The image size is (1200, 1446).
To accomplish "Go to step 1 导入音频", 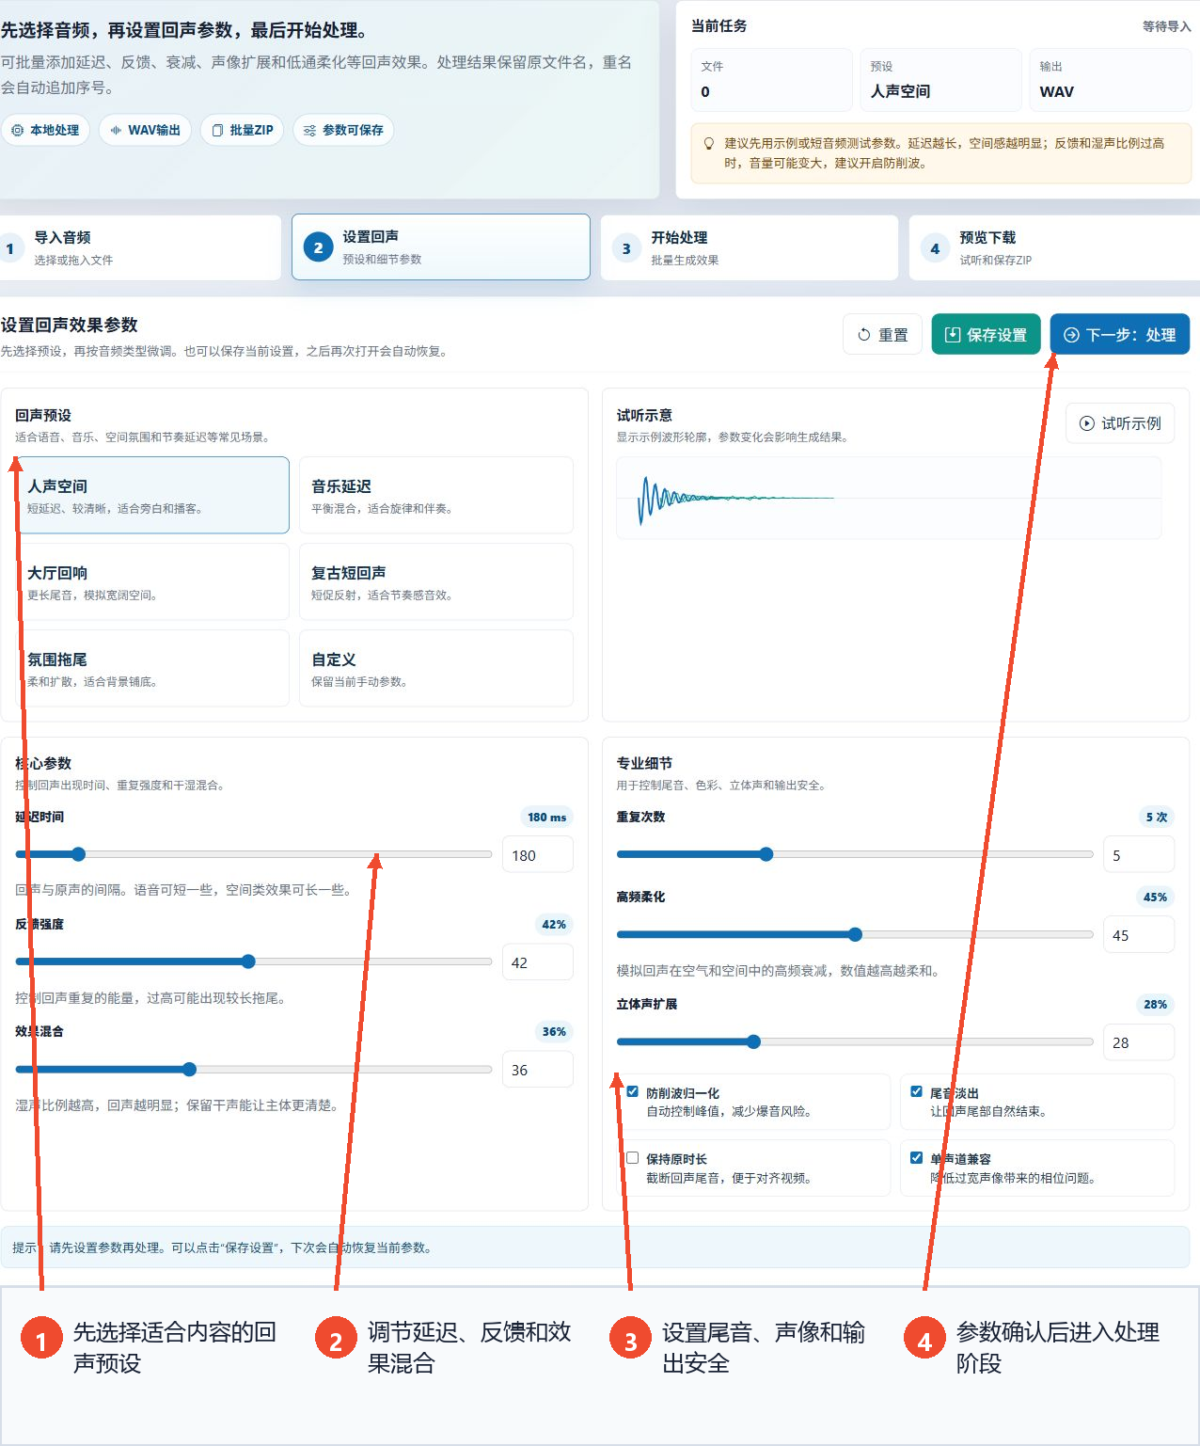I will point(140,247).
